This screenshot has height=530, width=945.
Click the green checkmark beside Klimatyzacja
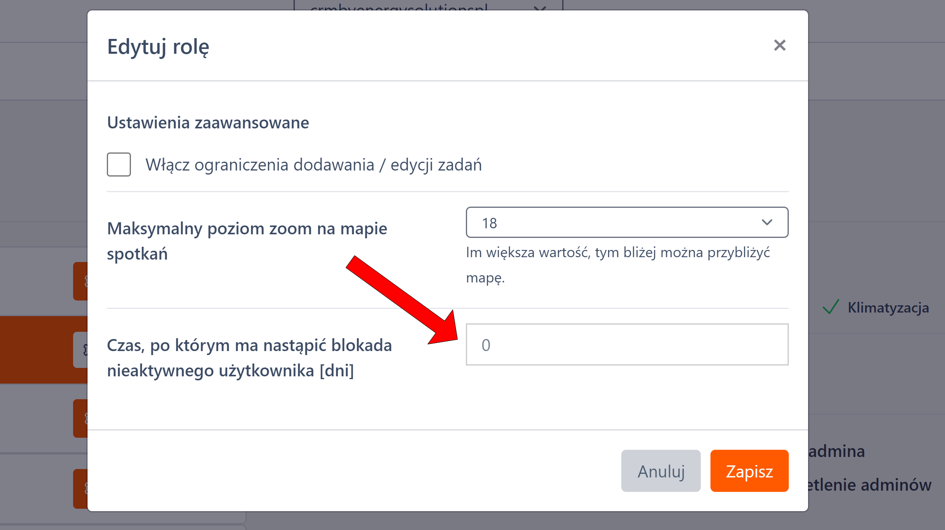pyautogui.click(x=831, y=307)
